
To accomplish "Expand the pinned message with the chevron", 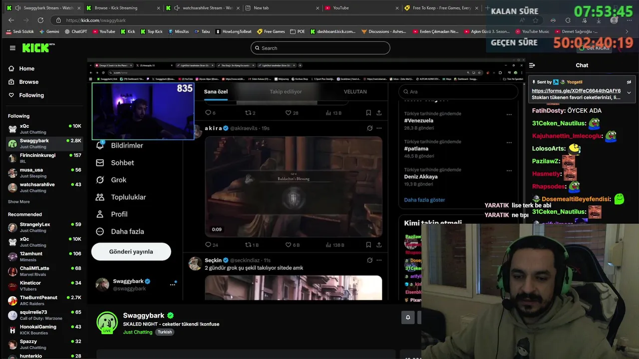I will tap(629, 92).
